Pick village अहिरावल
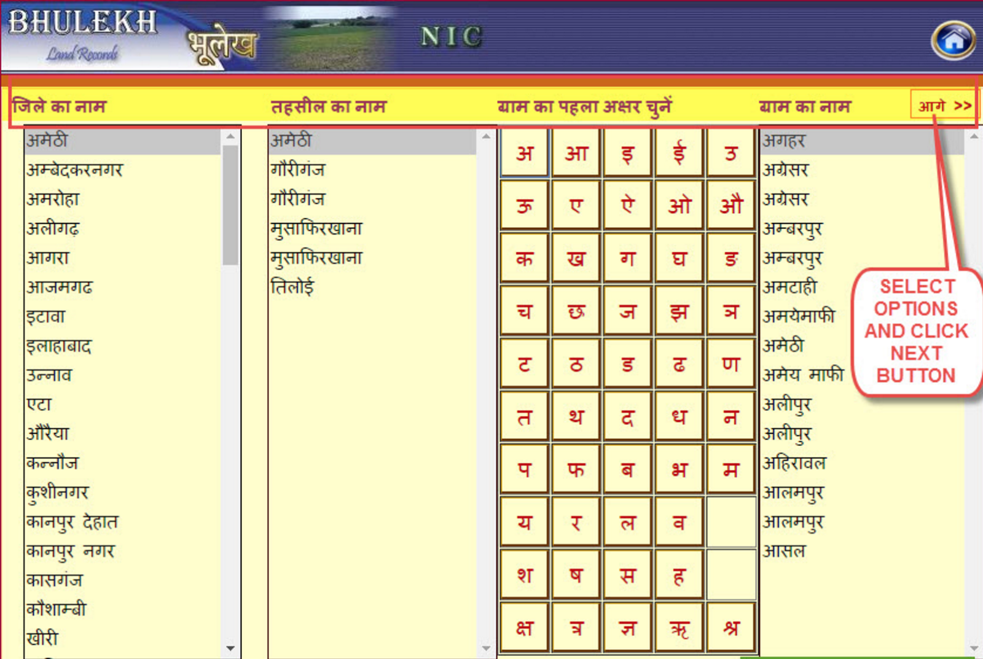Image resolution: width=983 pixels, height=659 pixels. pos(862,463)
